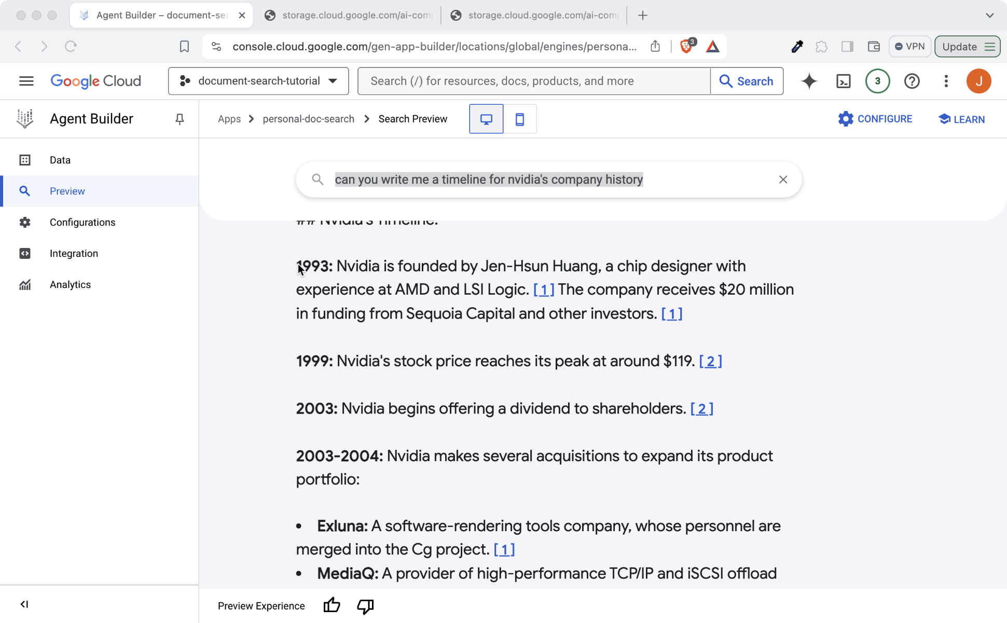Pin the Agent Builder product
The height and width of the screenshot is (623, 1007).
pos(180,119)
